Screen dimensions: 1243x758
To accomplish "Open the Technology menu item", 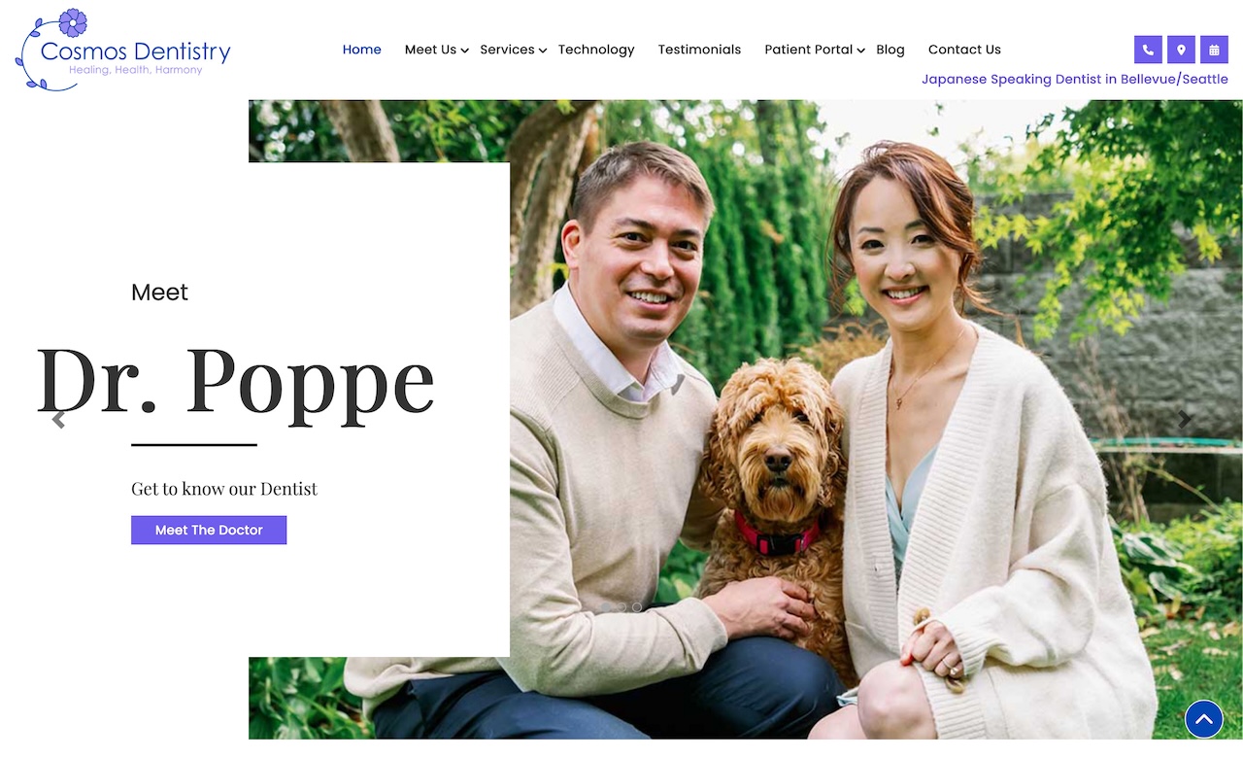I will pyautogui.click(x=596, y=50).
